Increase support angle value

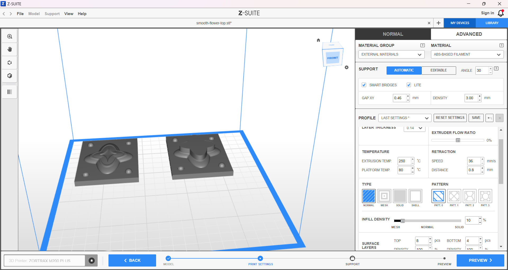pyautogui.click(x=490, y=69)
